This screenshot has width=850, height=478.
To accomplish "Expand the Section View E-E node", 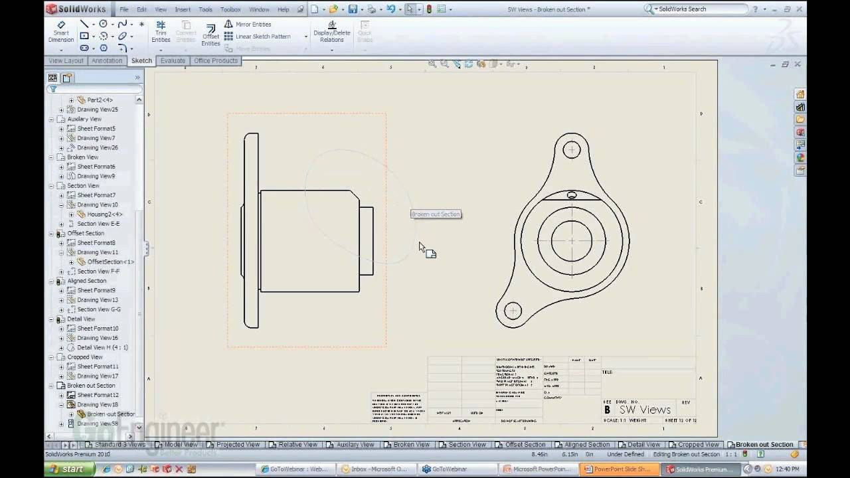I will point(62,224).
